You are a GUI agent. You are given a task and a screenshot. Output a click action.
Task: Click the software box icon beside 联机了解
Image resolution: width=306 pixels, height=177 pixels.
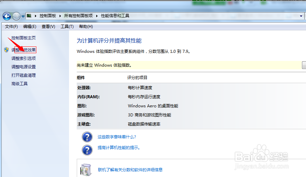pos(86,170)
